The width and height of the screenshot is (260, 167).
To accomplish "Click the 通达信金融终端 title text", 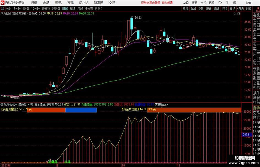I will [15, 3].
